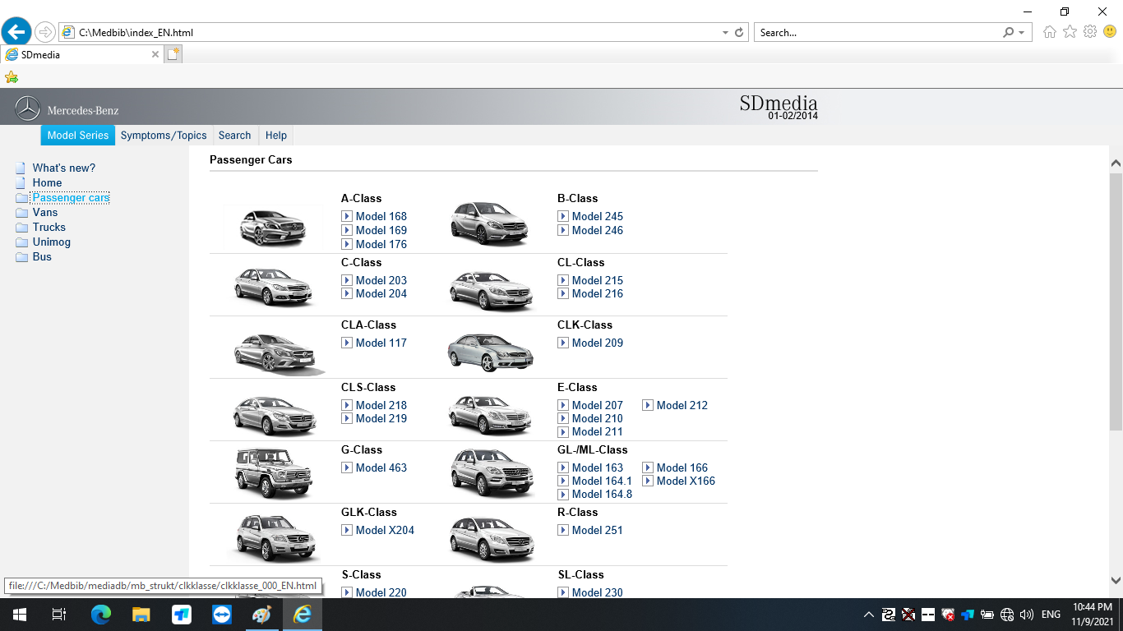Image resolution: width=1123 pixels, height=631 pixels.
Task: Open the search provider dropdown arrow
Action: point(1022,33)
